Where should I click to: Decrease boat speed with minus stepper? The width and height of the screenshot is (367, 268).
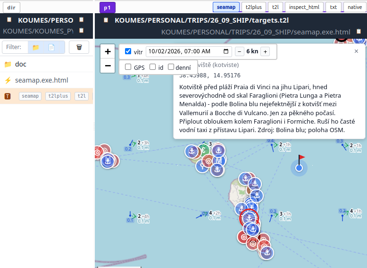click(x=240, y=51)
